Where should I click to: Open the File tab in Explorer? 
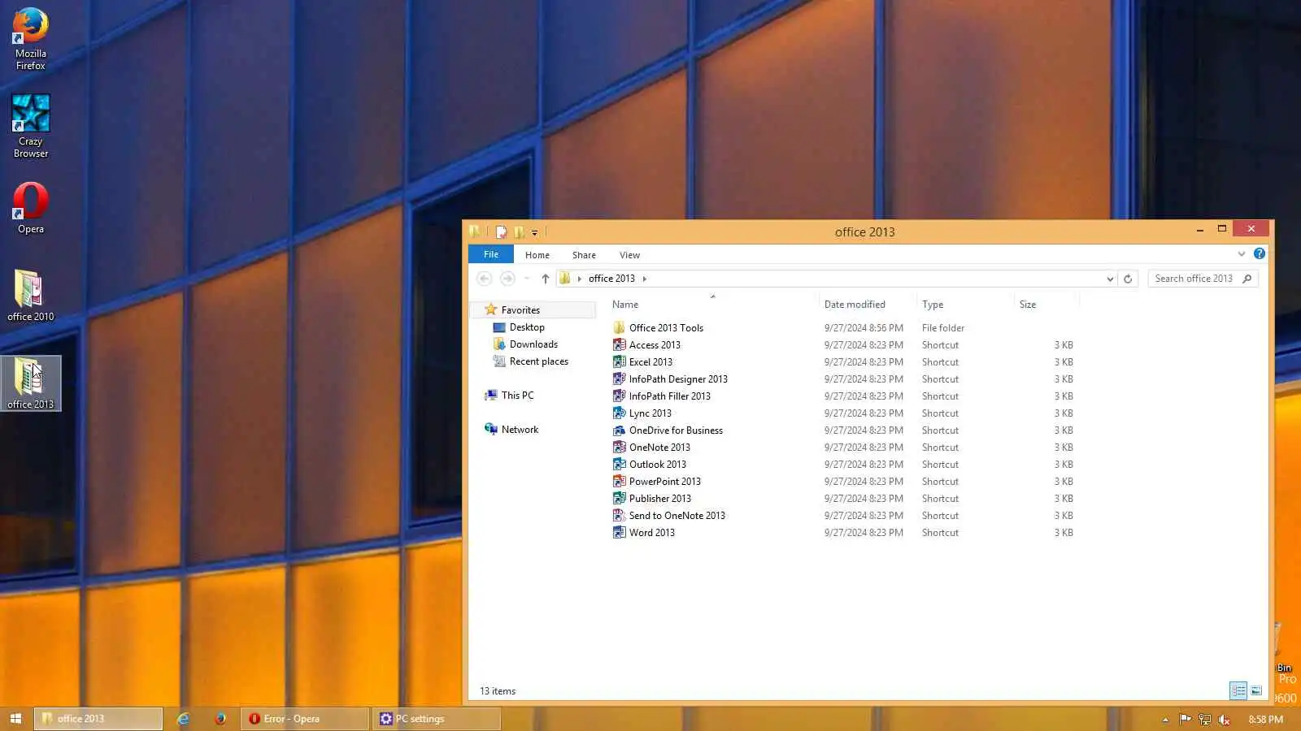(491, 254)
